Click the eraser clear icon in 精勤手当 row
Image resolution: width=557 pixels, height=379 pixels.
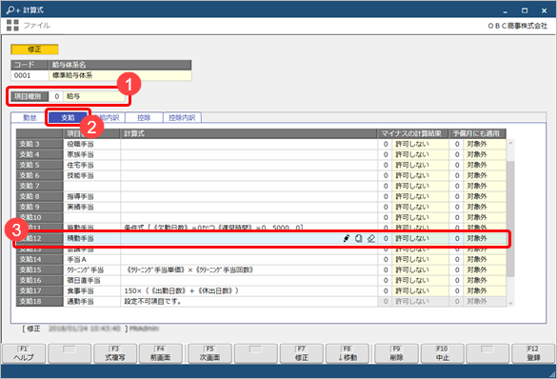click(371, 238)
